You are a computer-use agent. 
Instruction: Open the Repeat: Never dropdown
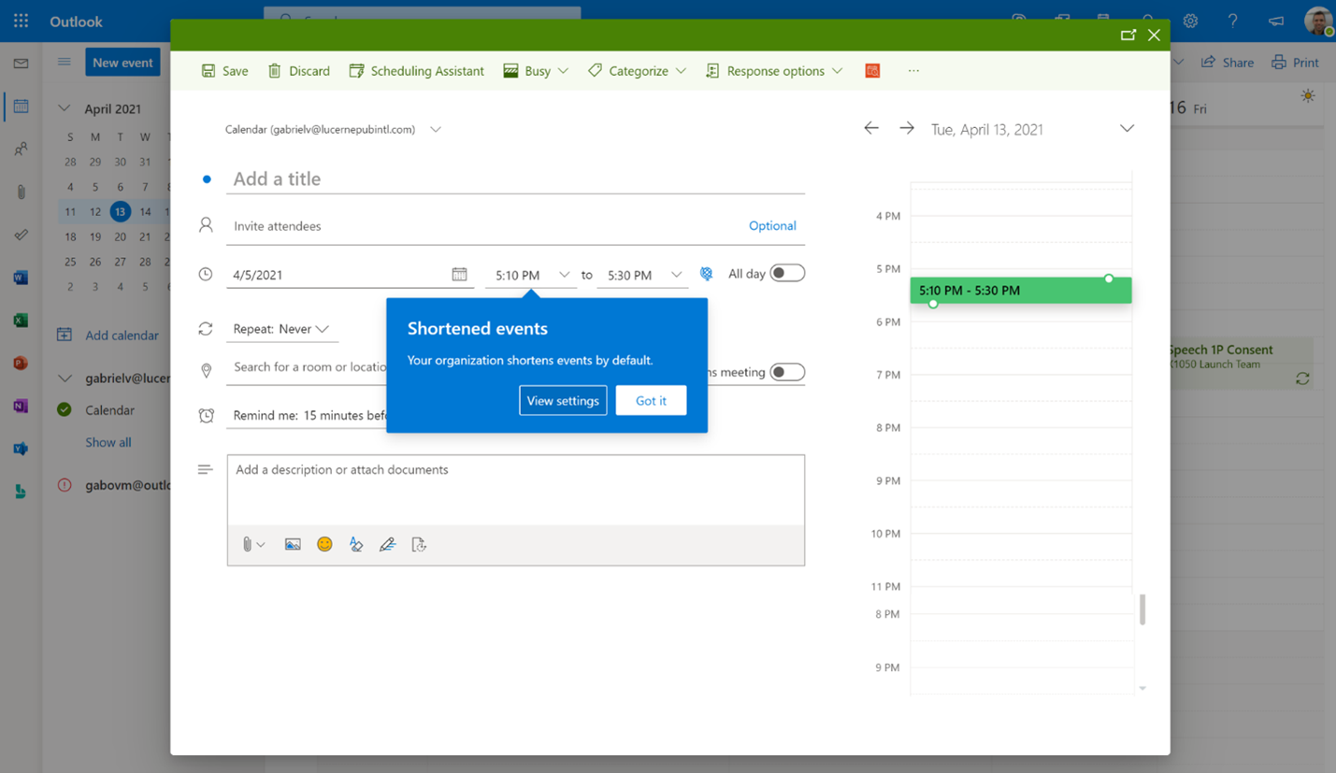pyautogui.click(x=280, y=328)
